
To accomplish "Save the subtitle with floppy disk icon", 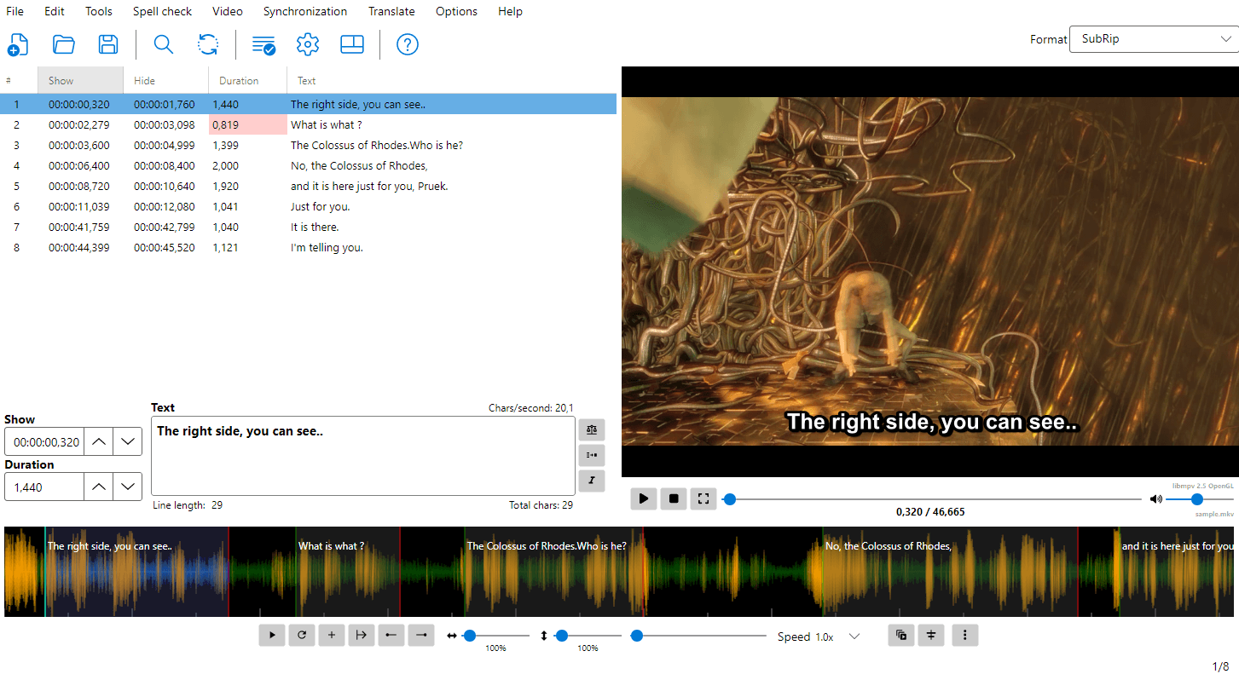I will pos(108,45).
